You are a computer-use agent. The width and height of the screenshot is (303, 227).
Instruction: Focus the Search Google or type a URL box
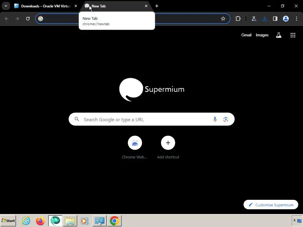151,119
